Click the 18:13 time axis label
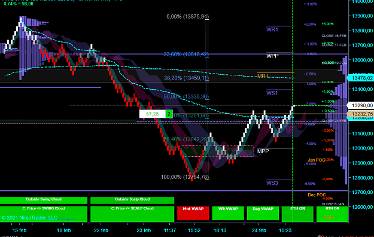Viewport: 374px width, 237px height. [x=220, y=230]
